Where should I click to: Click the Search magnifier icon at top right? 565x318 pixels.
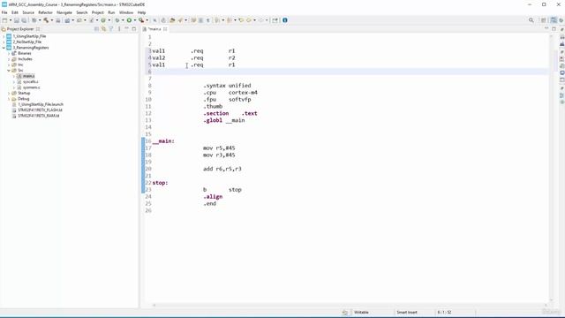(x=531, y=20)
